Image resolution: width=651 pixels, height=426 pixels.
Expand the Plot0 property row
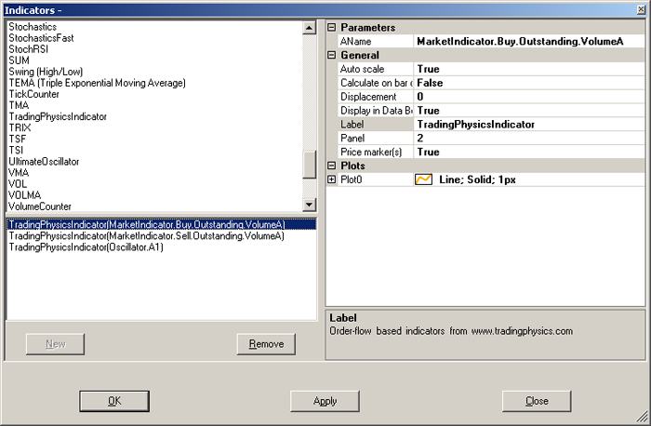332,180
